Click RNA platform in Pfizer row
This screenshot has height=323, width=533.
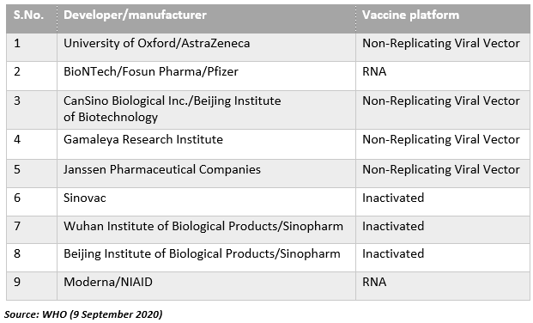click(374, 71)
